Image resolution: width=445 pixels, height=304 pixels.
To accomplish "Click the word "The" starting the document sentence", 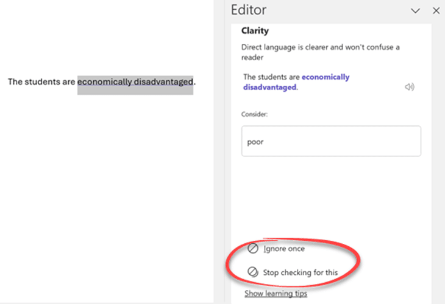I will tap(15, 82).
